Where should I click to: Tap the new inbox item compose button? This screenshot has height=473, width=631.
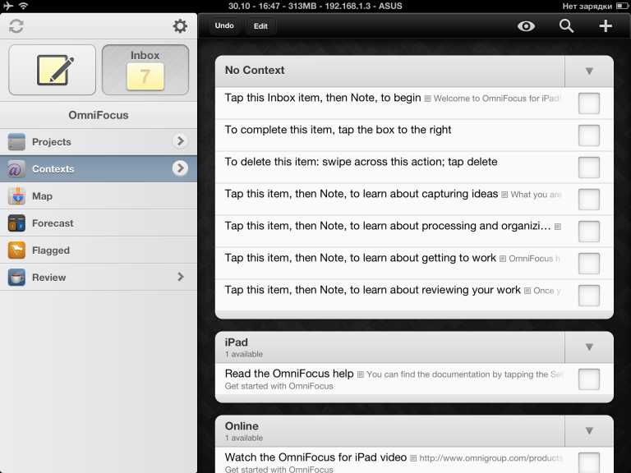(53, 70)
